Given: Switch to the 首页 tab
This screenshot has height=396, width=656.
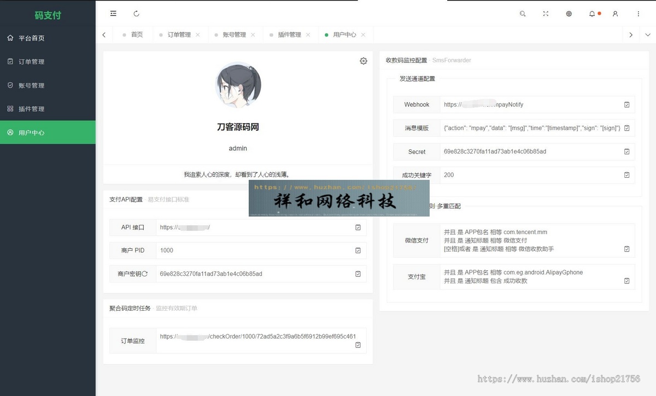Looking at the screenshot, I should (133, 34).
